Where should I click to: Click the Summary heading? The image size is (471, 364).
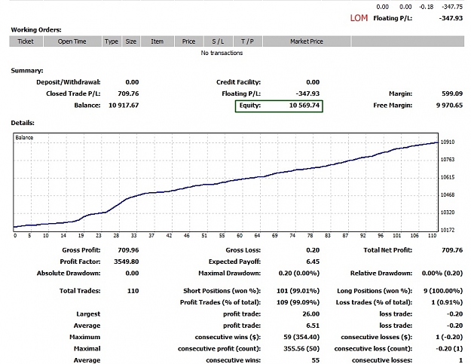click(27, 71)
